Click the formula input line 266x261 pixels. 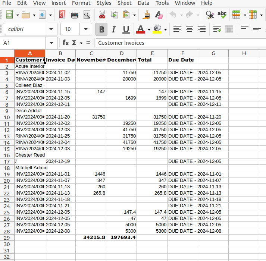click(x=179, y=43)
